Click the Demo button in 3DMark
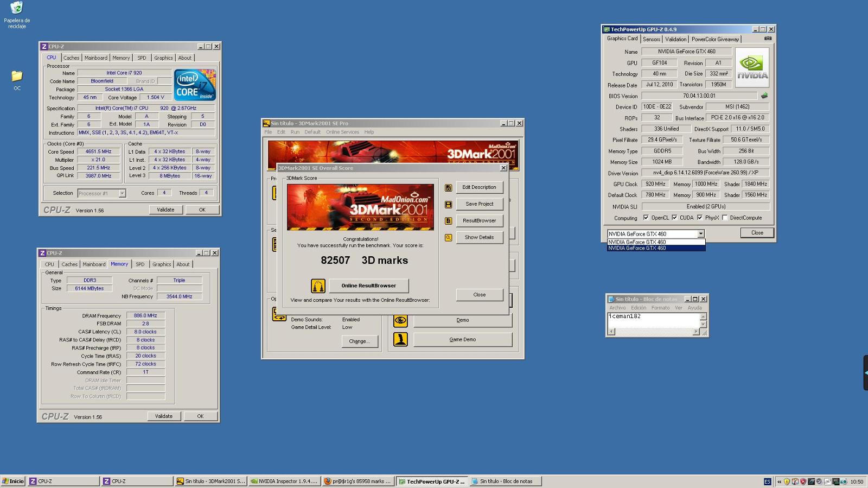 click(463, 320)
